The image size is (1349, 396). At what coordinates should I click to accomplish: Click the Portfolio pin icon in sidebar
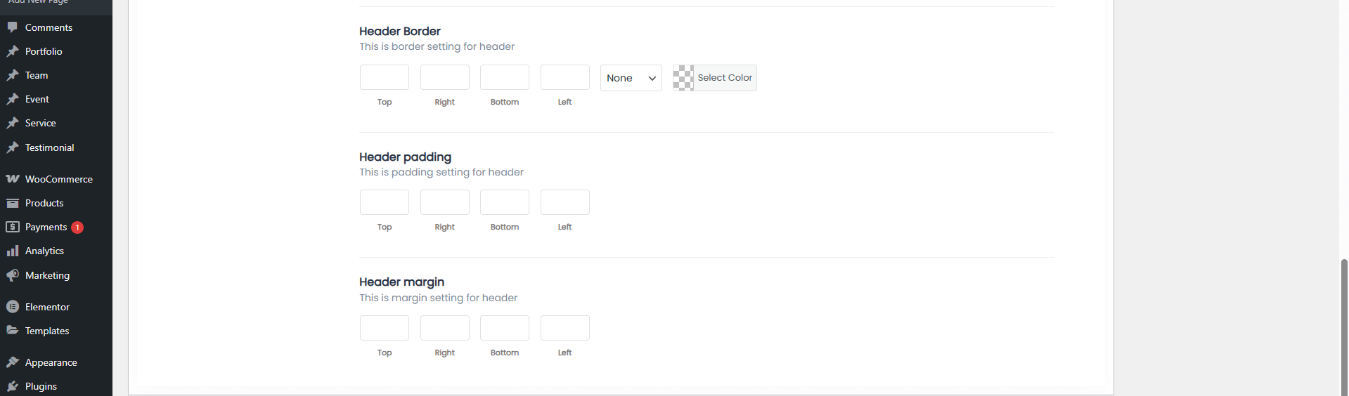point(12,51)
